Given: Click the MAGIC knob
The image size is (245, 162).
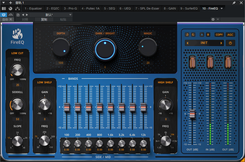Looking at the screenshot, I should (148, 47).
